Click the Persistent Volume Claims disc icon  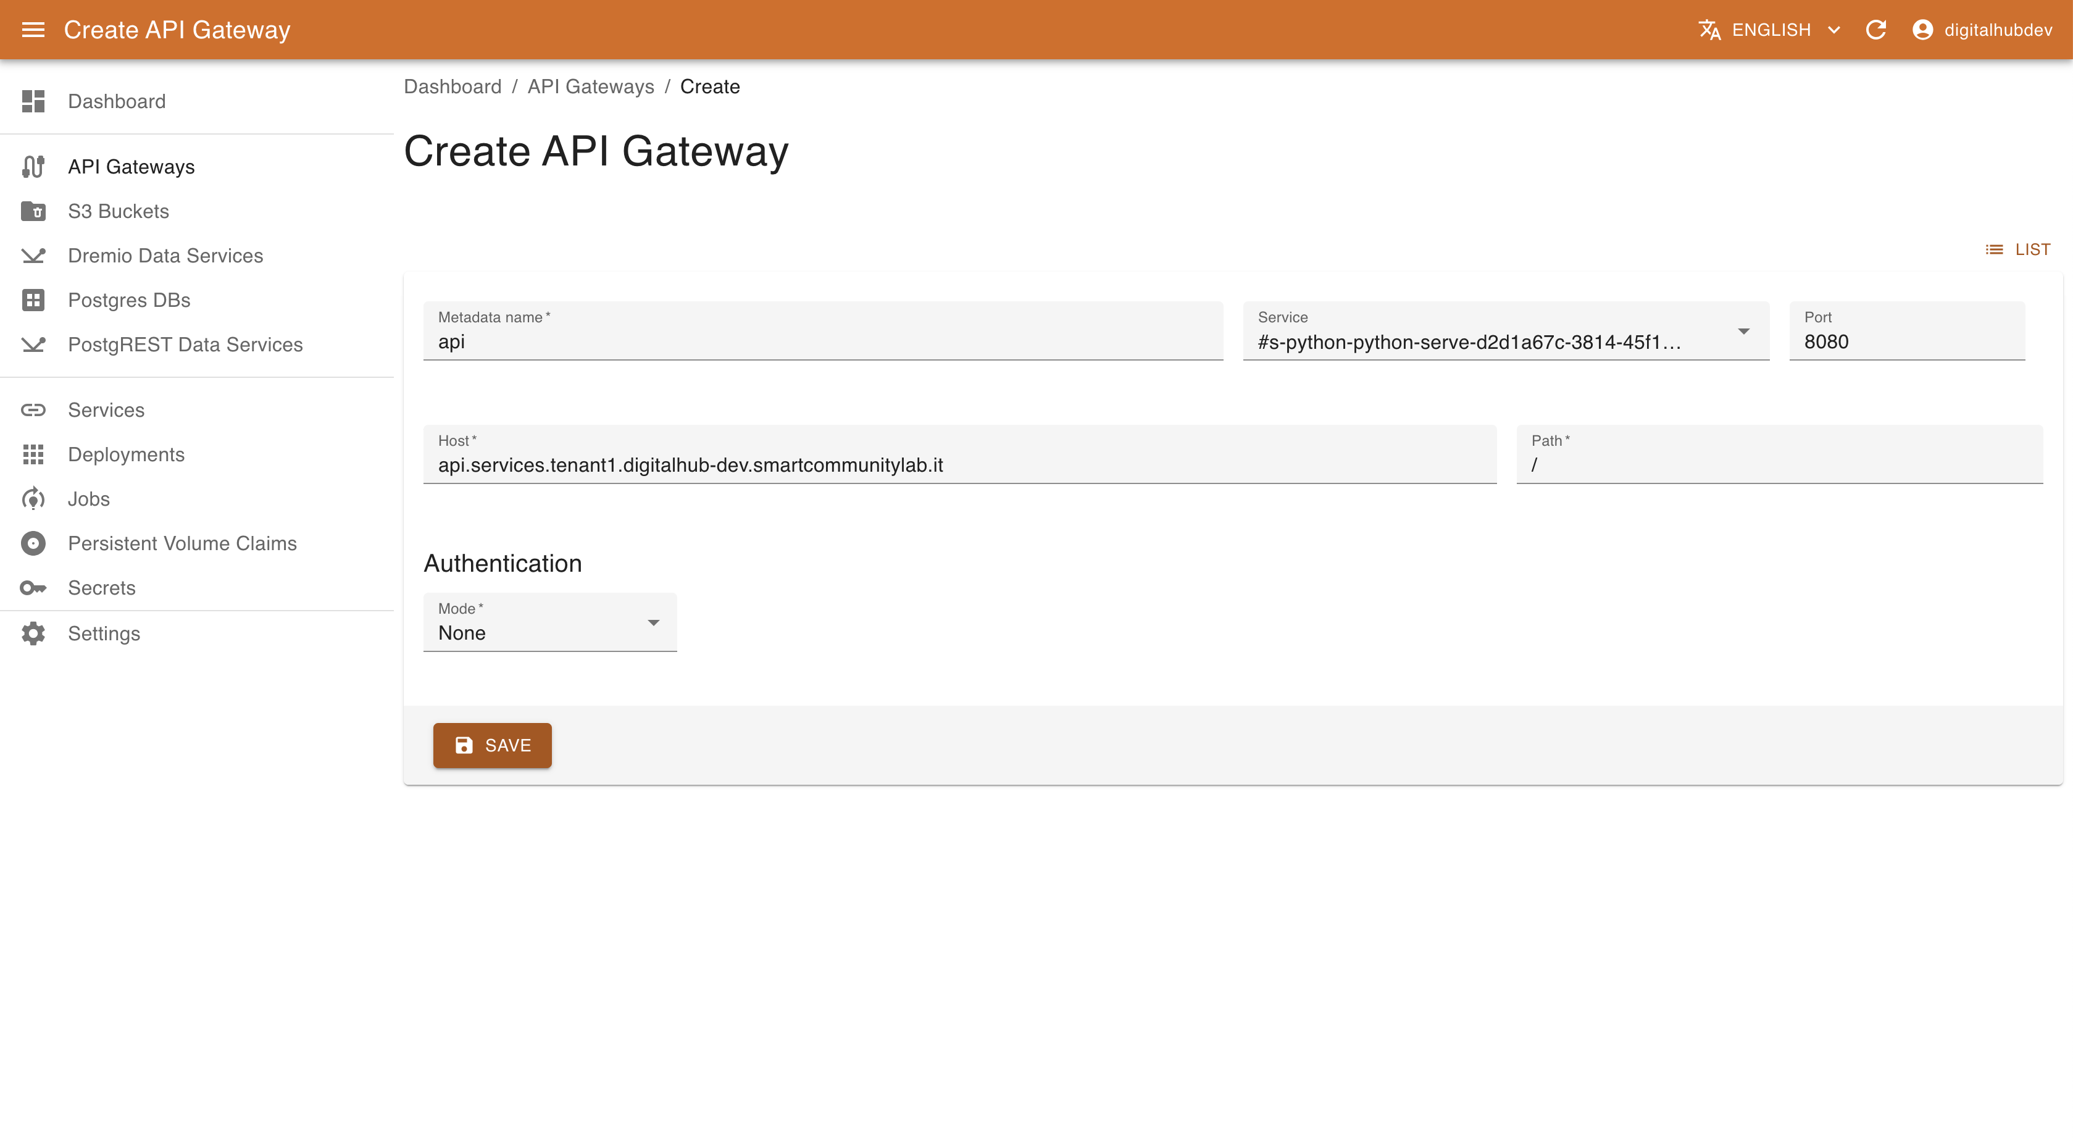(x=33, y=543)
